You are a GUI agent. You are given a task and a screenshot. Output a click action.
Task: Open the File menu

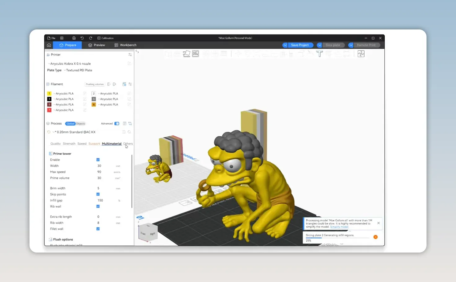pos(51,38)
